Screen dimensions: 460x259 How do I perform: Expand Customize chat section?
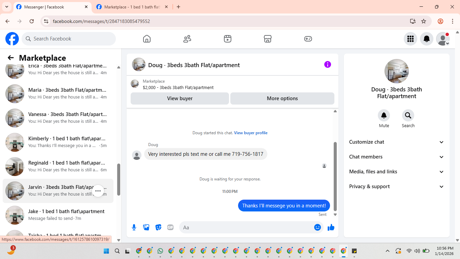(x=396, y=142)
